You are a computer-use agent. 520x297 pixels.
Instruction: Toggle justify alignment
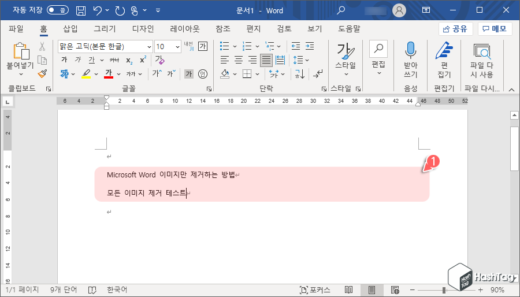(x=266, y=60)
